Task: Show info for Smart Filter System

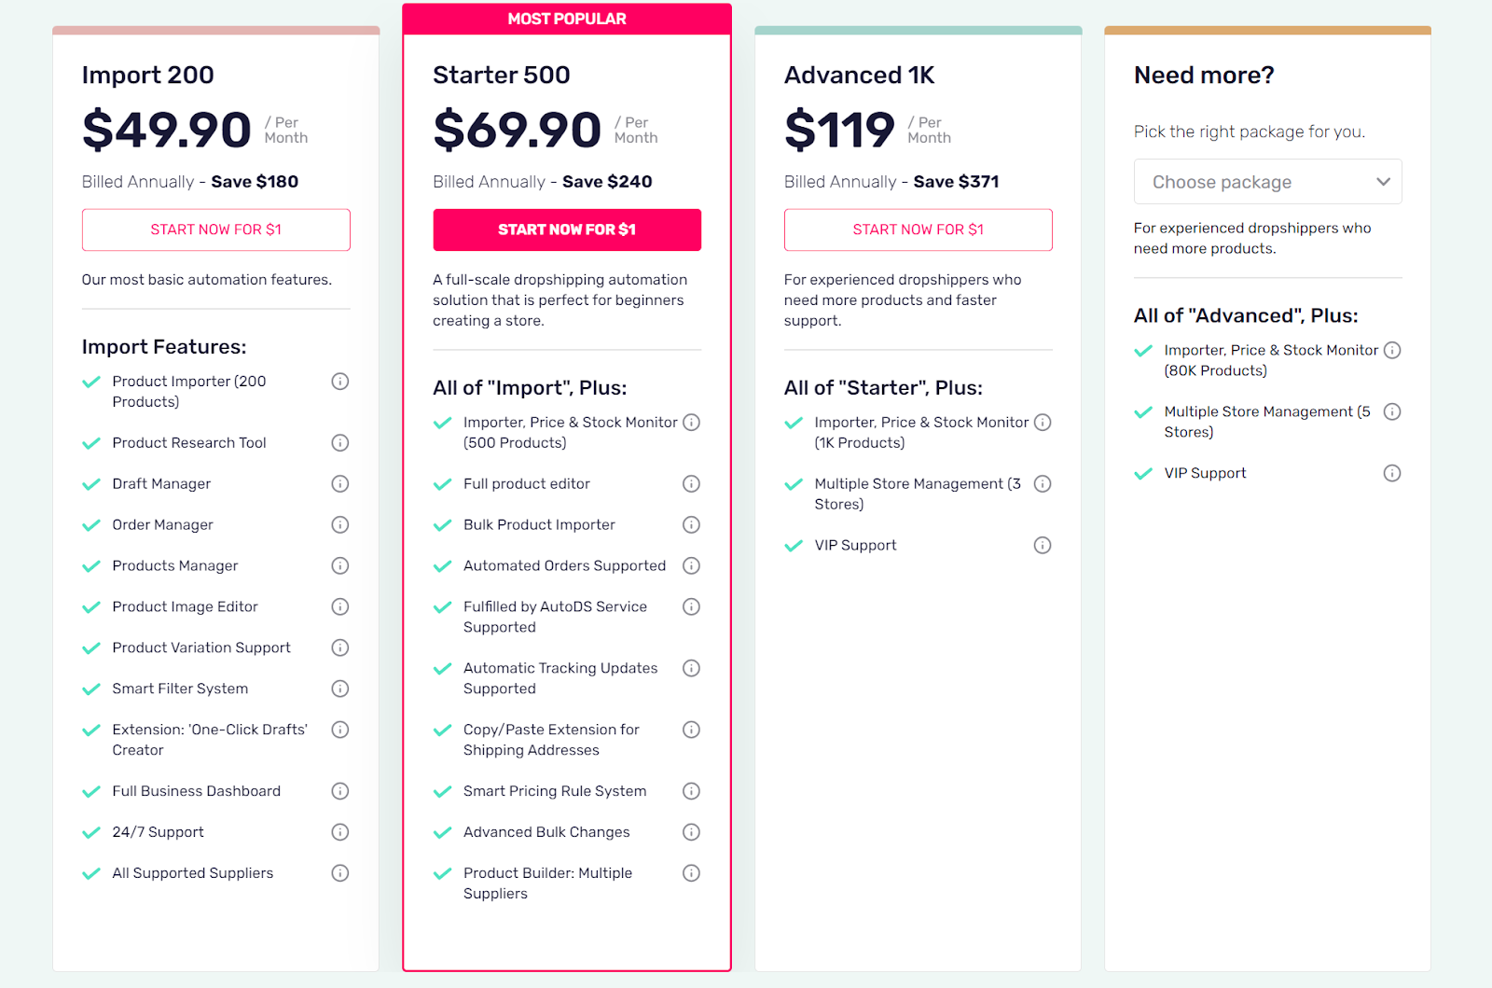Action: pyautogui.click(x=340, y=689)
